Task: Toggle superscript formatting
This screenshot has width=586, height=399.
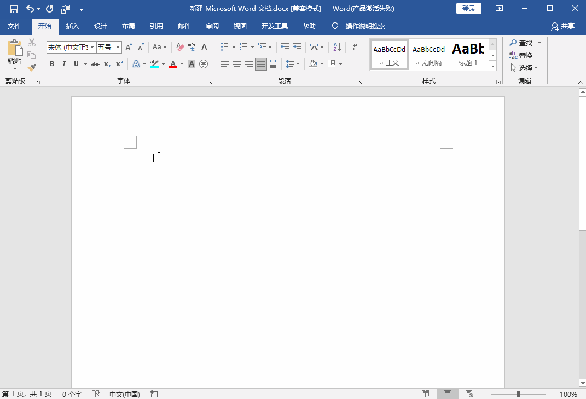Action: click(119, 64)
